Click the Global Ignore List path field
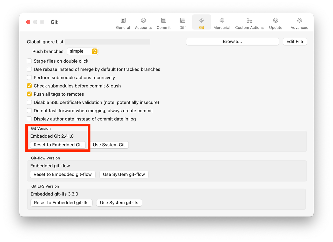Image resolution: width=333 pixels, height=242 pixels. click(108, 42)
